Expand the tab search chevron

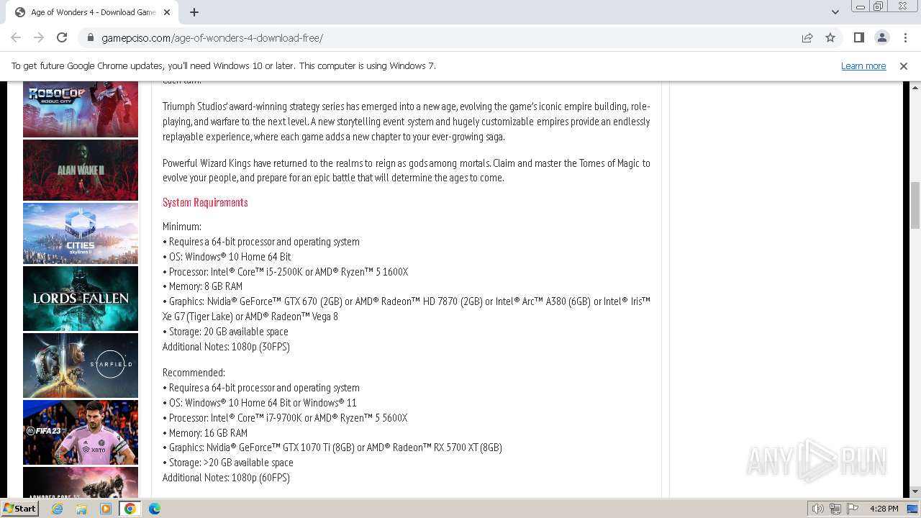(835, 12)
